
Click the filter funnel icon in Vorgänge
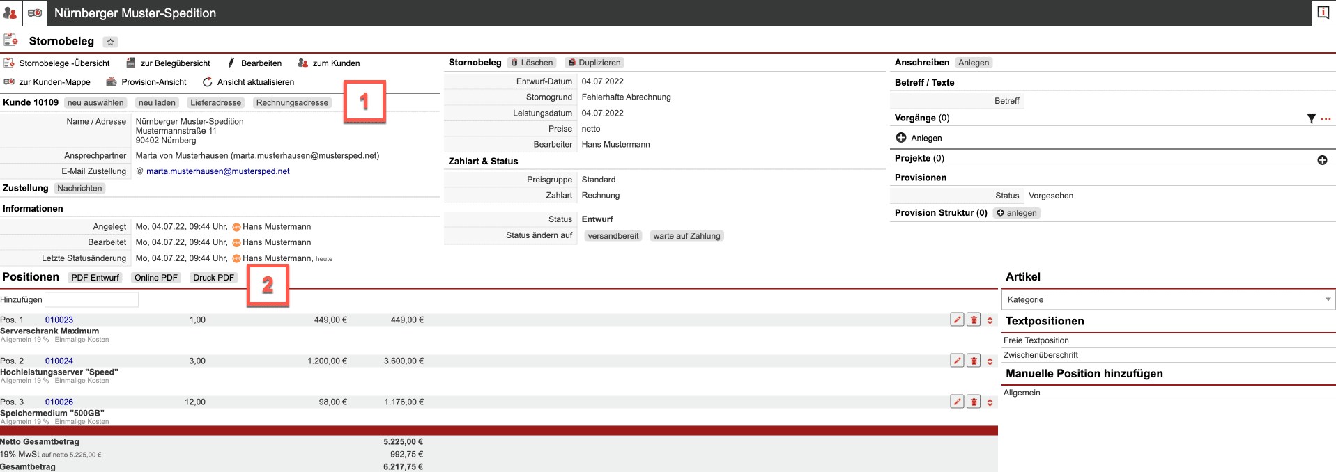click(x=1311, y=119)
